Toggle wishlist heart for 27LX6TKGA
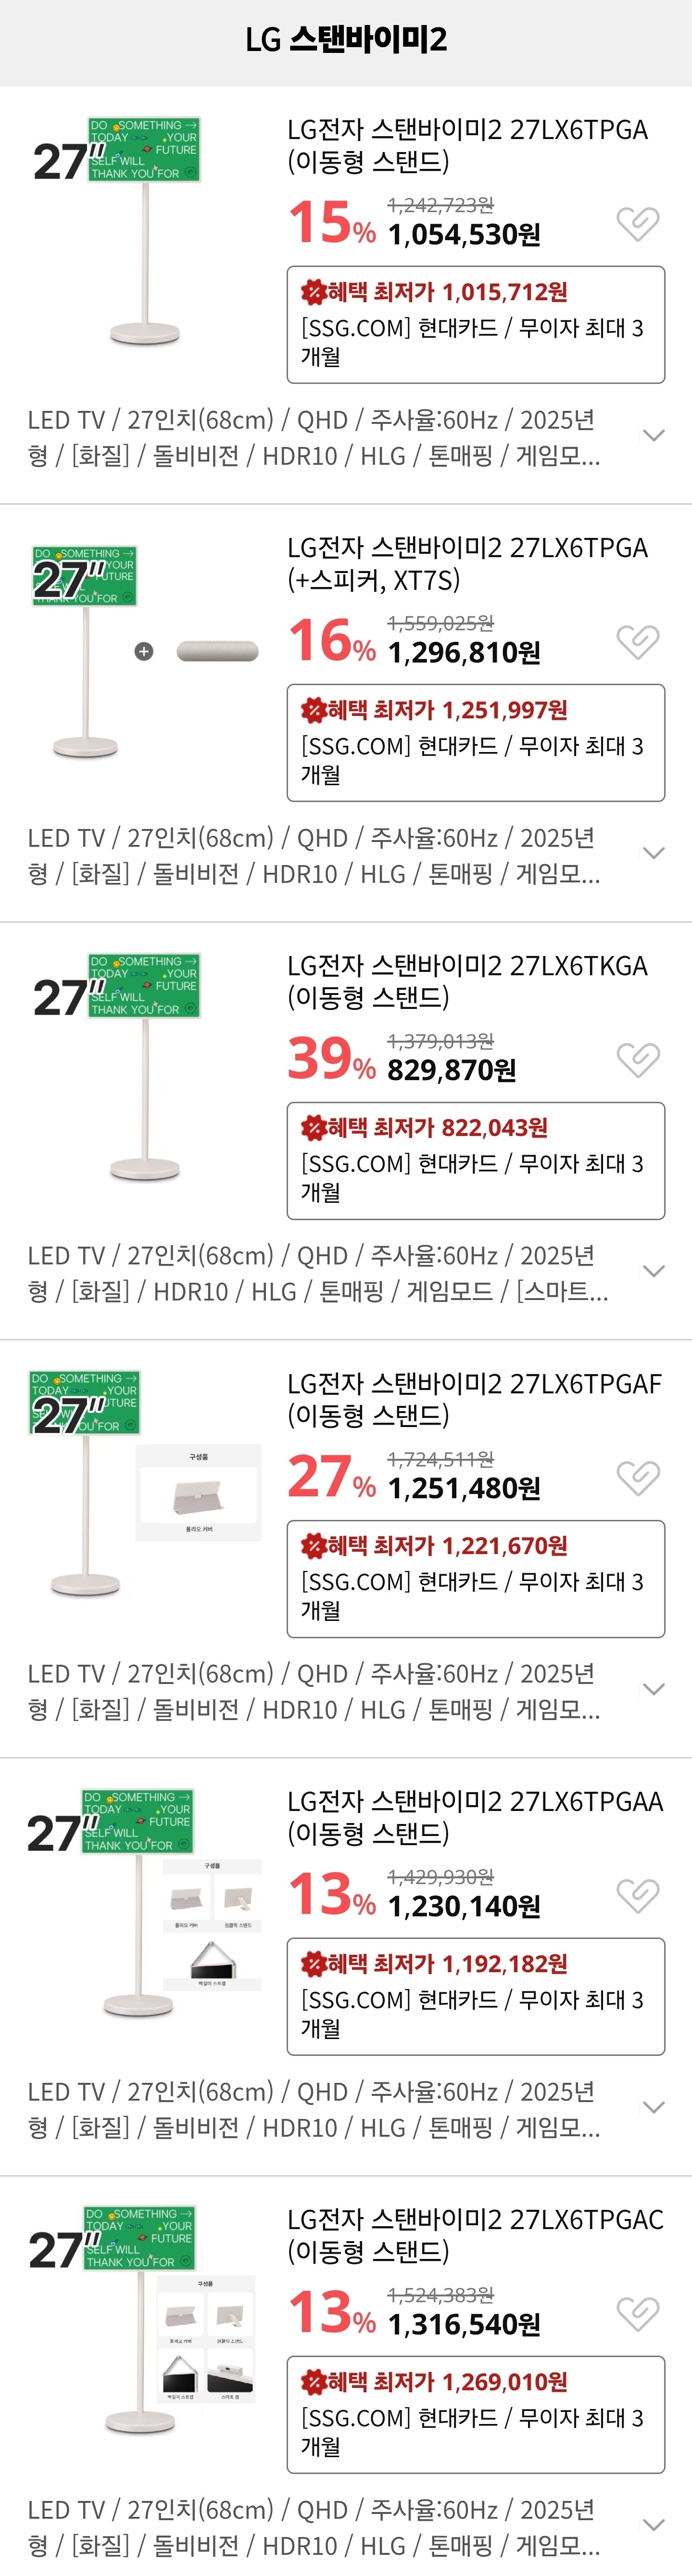 click(637, 1059)
